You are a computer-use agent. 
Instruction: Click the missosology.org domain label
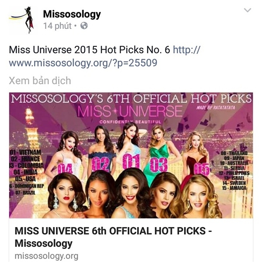click(46, 256)
